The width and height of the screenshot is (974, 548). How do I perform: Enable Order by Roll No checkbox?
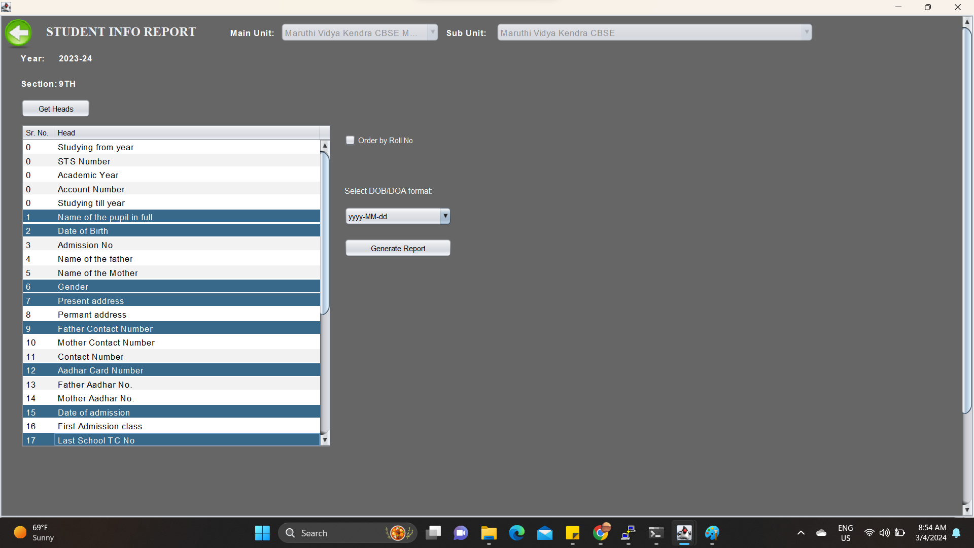pyautogui.click(x=350, y=141)
